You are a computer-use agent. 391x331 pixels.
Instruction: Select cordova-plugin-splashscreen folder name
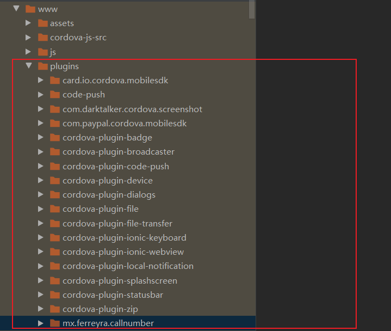pos(120,281)
